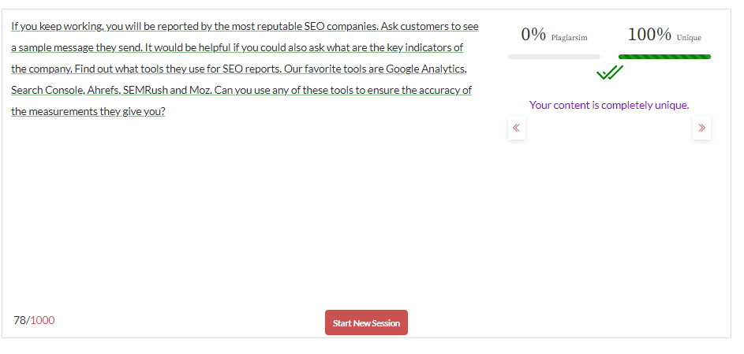The image size is (744, 354).
Task: Click the 100% unique score
Action: point(649,35)
